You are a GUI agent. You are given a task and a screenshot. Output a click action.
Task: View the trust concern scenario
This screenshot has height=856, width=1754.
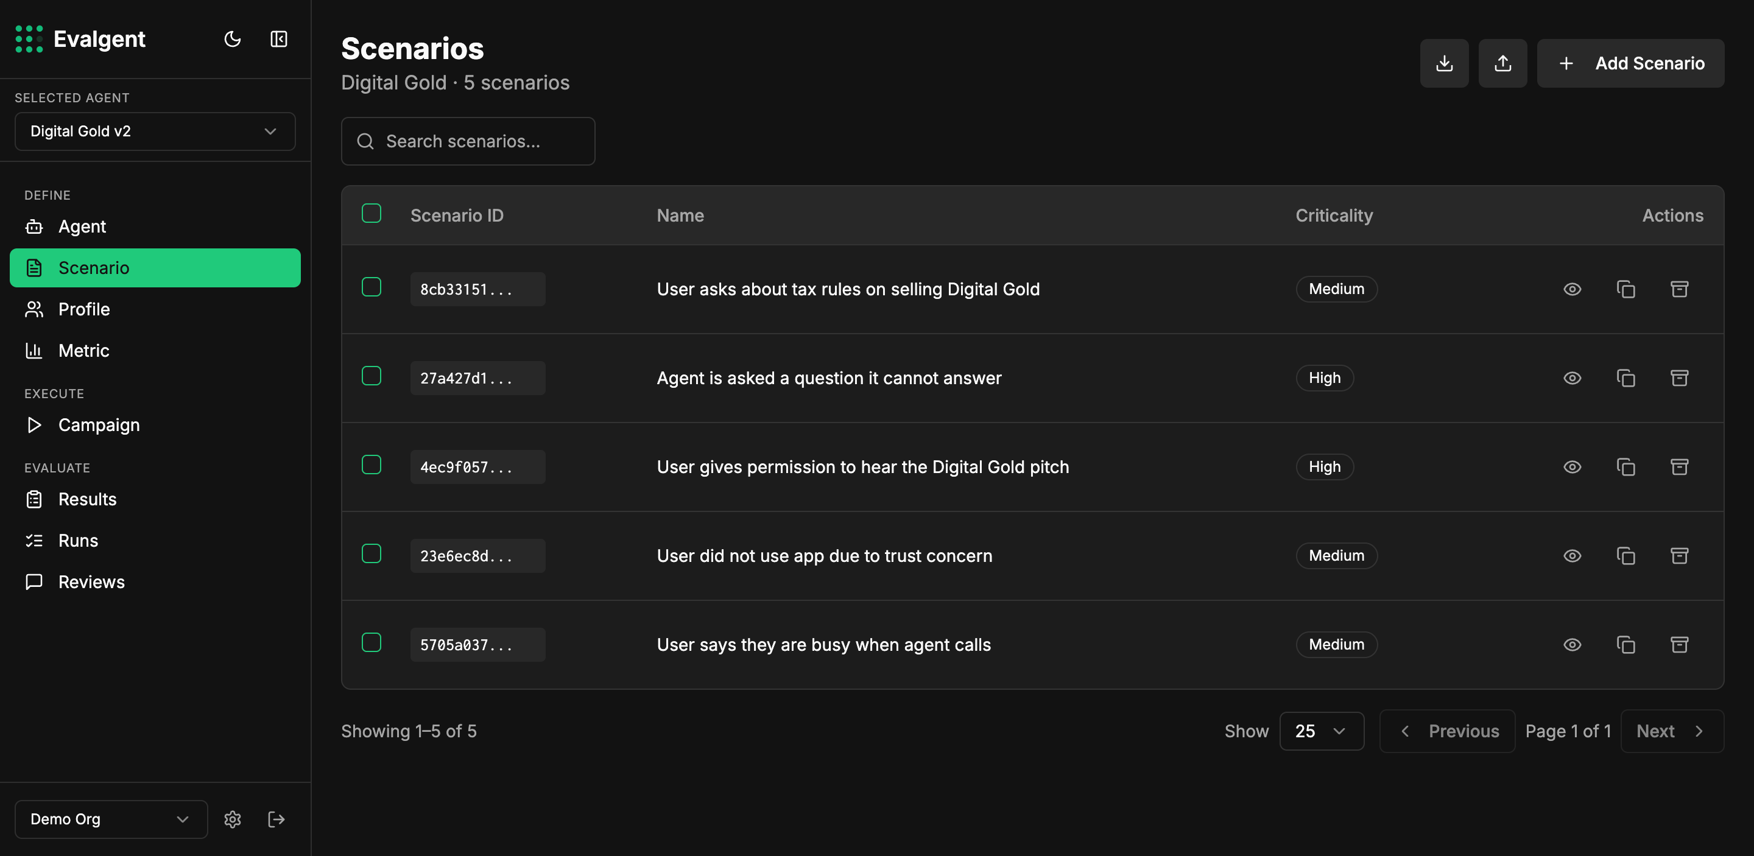click(1571, 556)
